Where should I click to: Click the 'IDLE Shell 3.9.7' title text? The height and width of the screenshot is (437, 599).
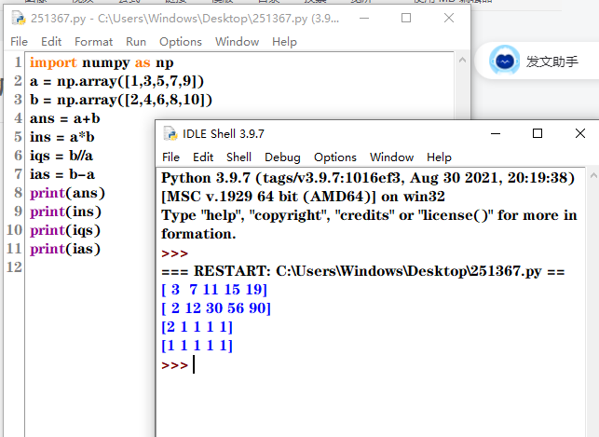pos(223,133)
